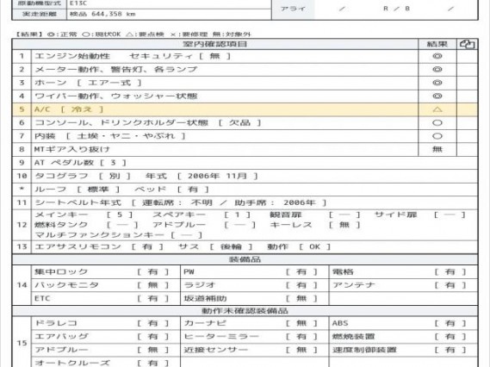Click the バックモニタ value 無
Image resolution: width=490 pixels, height=367 pixels.
coord(152,285)
